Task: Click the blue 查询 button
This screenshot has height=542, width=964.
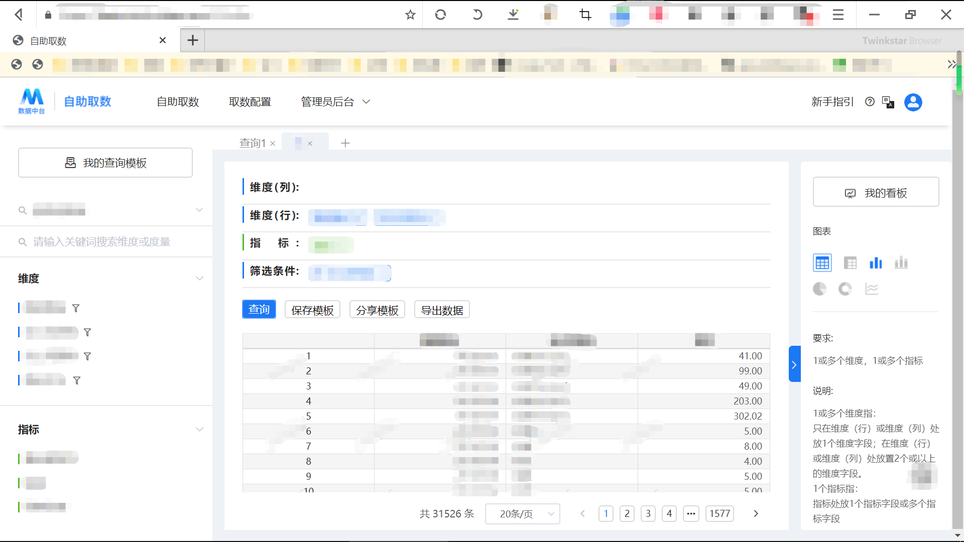Action: click(259, 309)
